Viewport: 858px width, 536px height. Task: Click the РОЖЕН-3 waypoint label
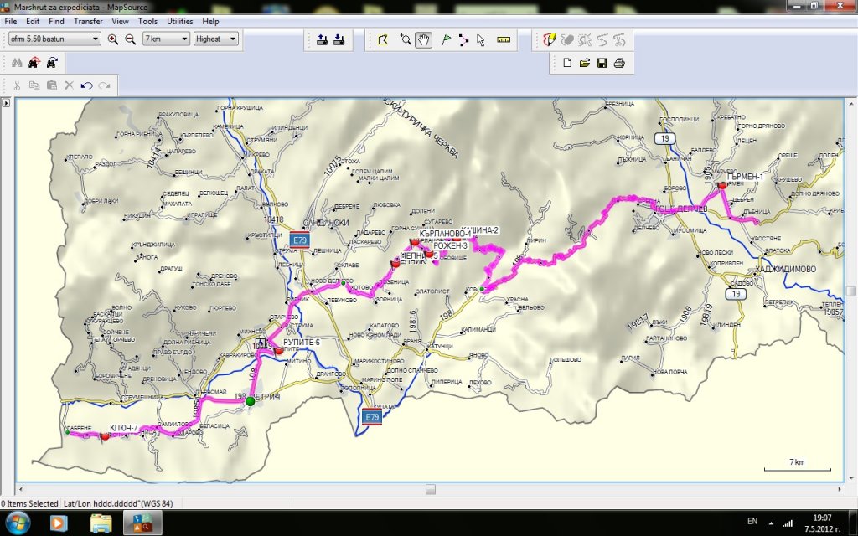450,245
